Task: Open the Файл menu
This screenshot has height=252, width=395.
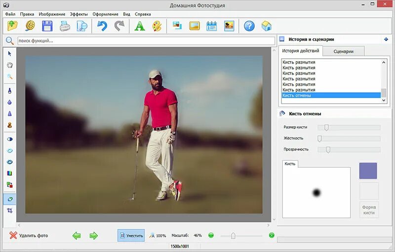Action: [10, 14]
